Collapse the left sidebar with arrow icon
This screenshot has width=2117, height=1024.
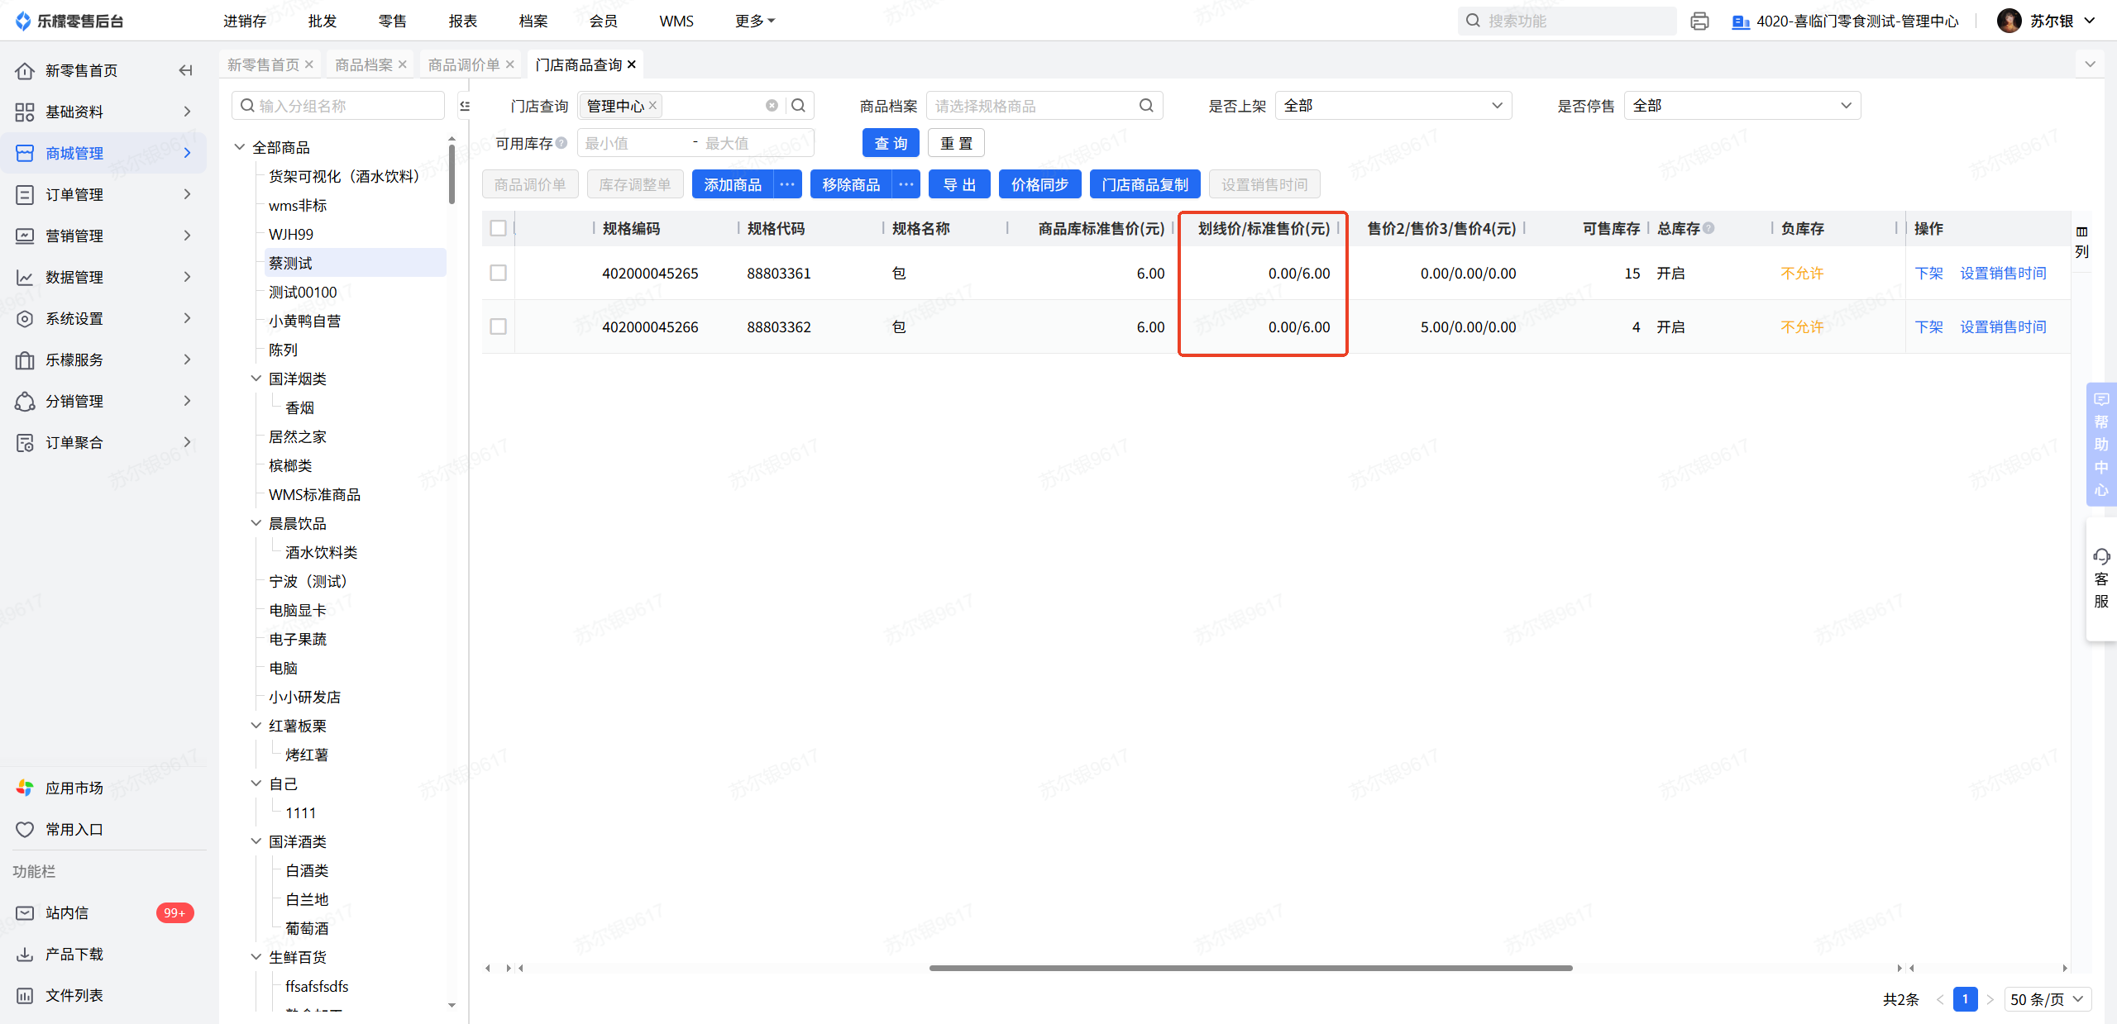pyautogui.click(x=185, y=70)
